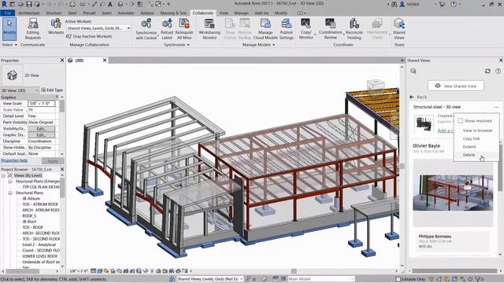Viewport: 504px width, 283px height.
Task: Click the Add a comment link
Action: point(446,130)
